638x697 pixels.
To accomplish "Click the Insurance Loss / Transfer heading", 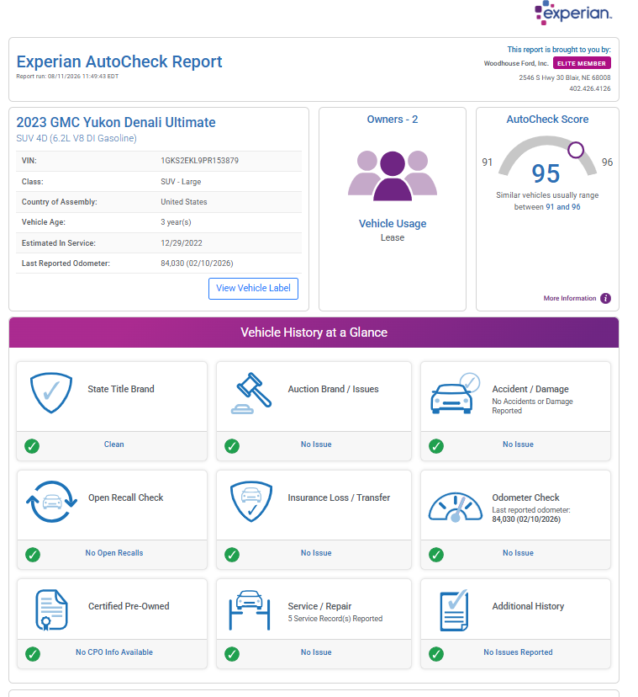I will (339, 497).
